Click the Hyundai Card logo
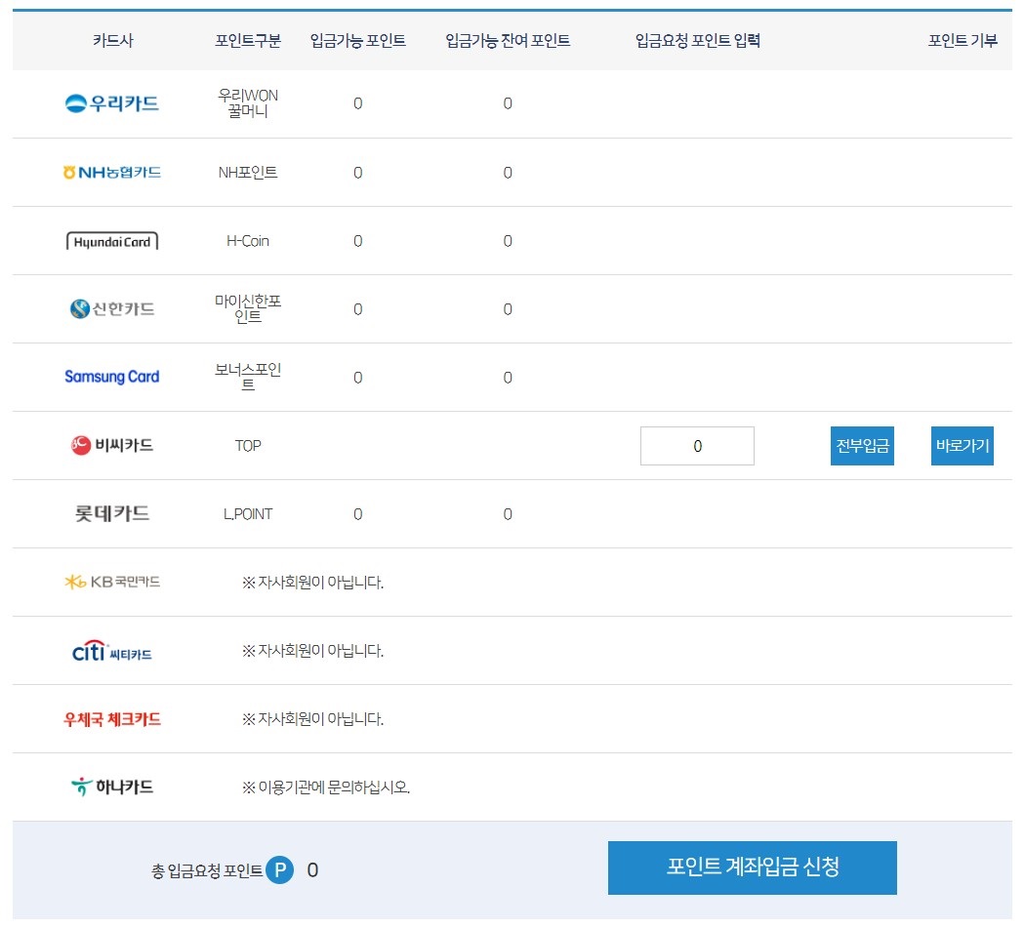1025x928 pixels. pos(112,240)
